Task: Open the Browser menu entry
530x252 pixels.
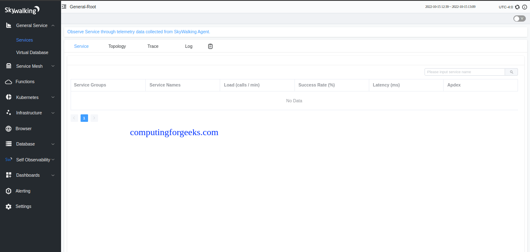Action: (24, 128)
